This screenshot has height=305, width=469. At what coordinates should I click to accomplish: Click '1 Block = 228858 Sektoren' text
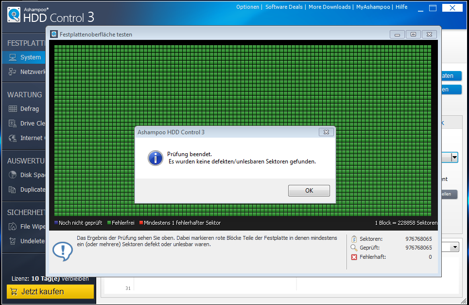406,223
